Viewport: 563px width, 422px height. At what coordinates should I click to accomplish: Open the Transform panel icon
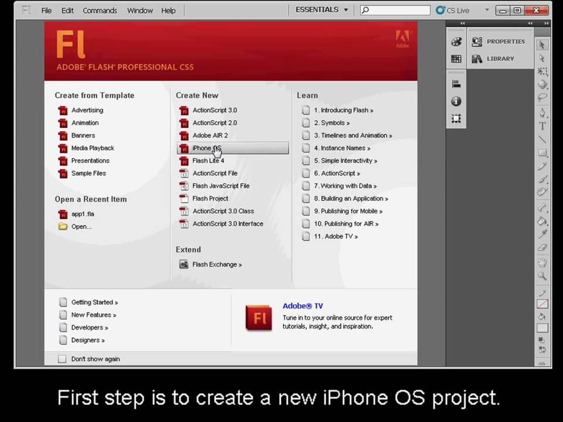pyautogui.click(x=456, y=118)
